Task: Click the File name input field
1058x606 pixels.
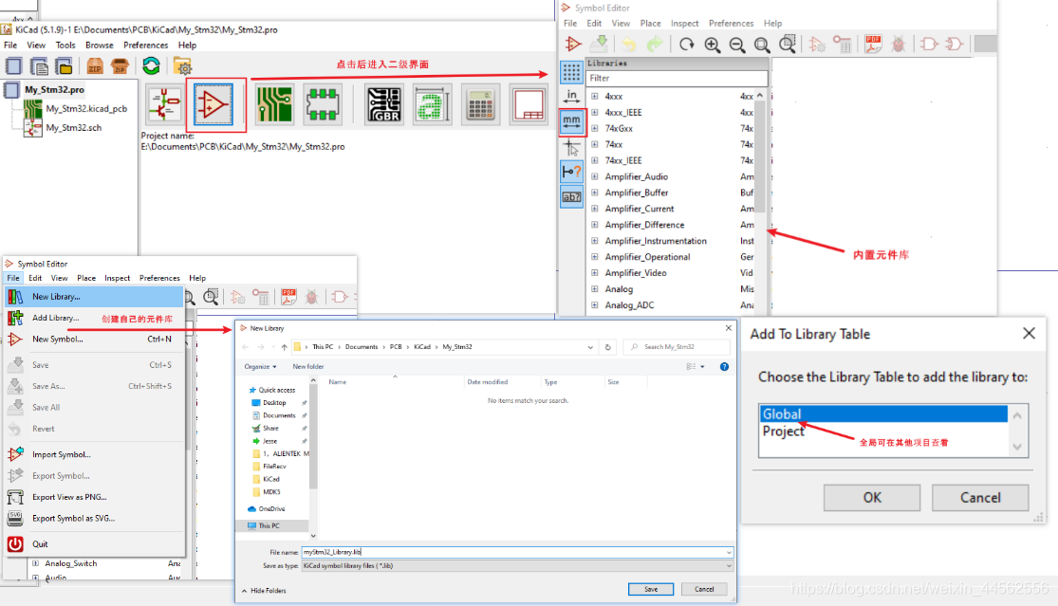Action: [x=517, y=552]
